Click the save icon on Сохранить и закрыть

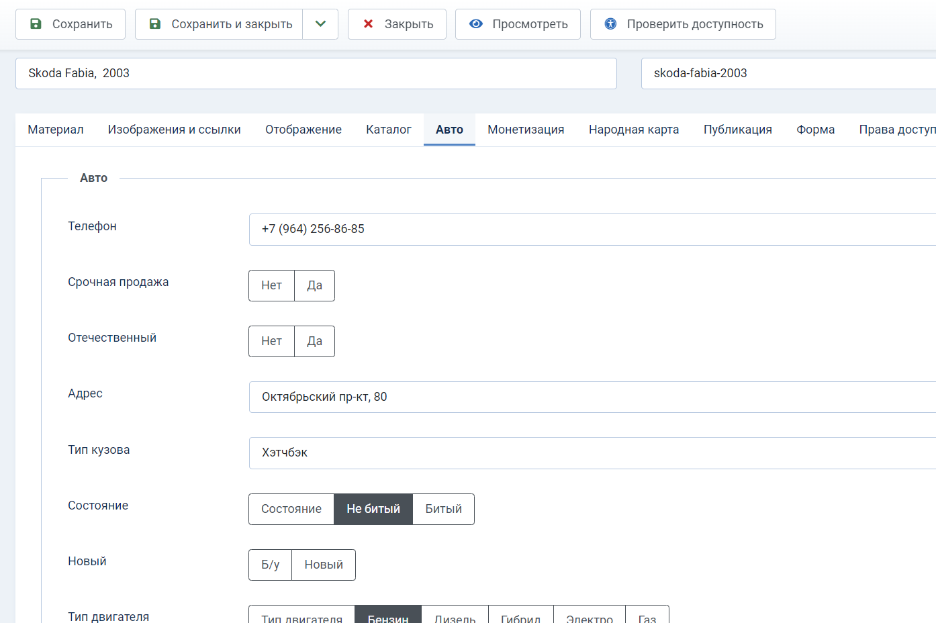pos(155,24)
